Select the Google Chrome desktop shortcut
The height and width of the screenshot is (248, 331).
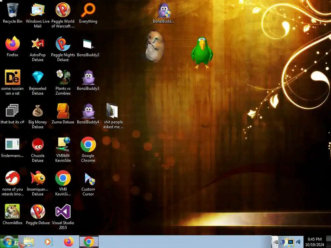tap(88, 150)
